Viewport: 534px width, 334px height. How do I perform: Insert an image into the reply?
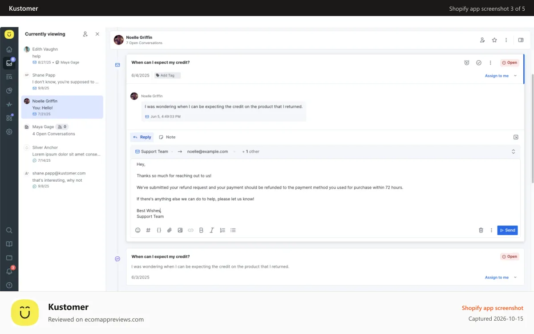point(180,230)
